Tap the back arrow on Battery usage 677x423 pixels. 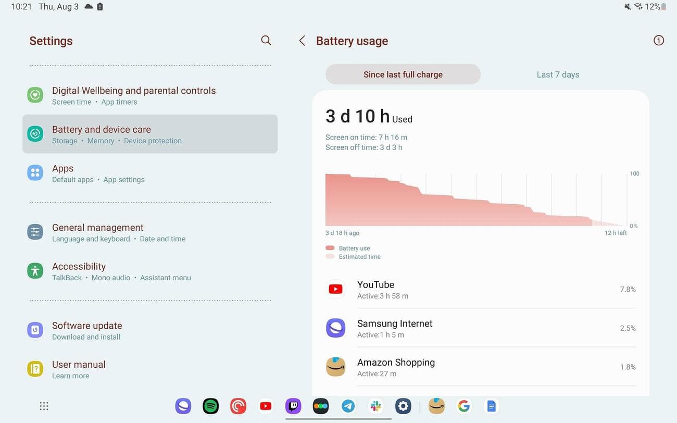tap(302, 40)
